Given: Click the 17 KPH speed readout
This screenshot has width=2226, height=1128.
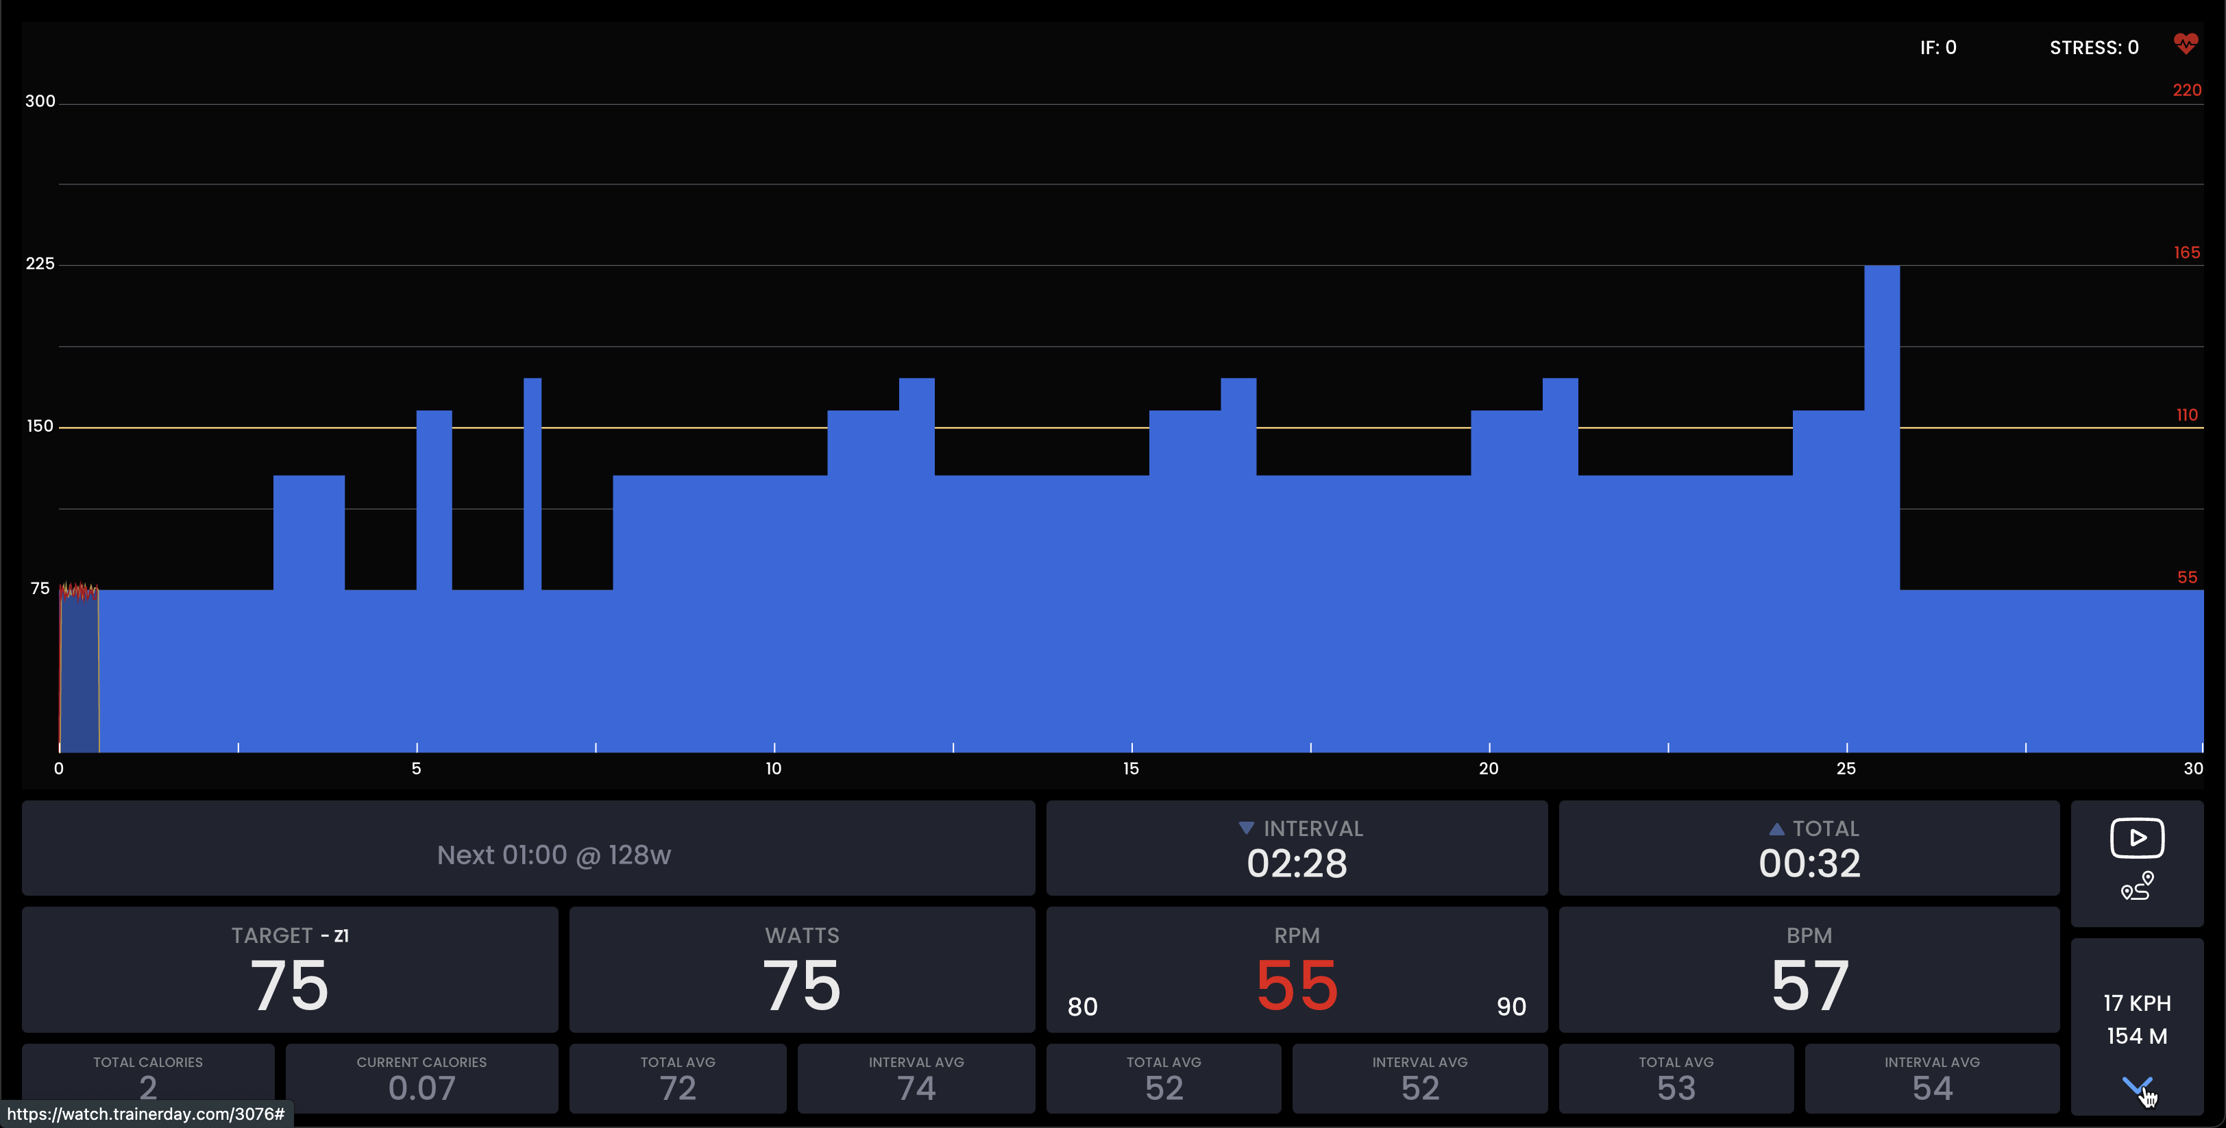Looking at the screenshot, I should [x=2137, y=1003].
